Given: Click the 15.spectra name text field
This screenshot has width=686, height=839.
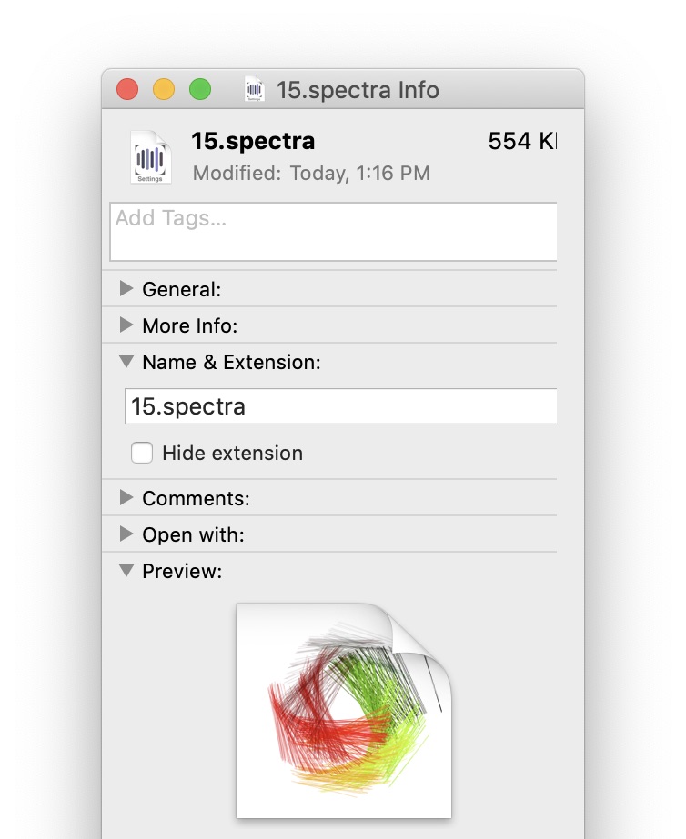Looking at the screenshot, I should pyautogui.click(x=340, y=406).
